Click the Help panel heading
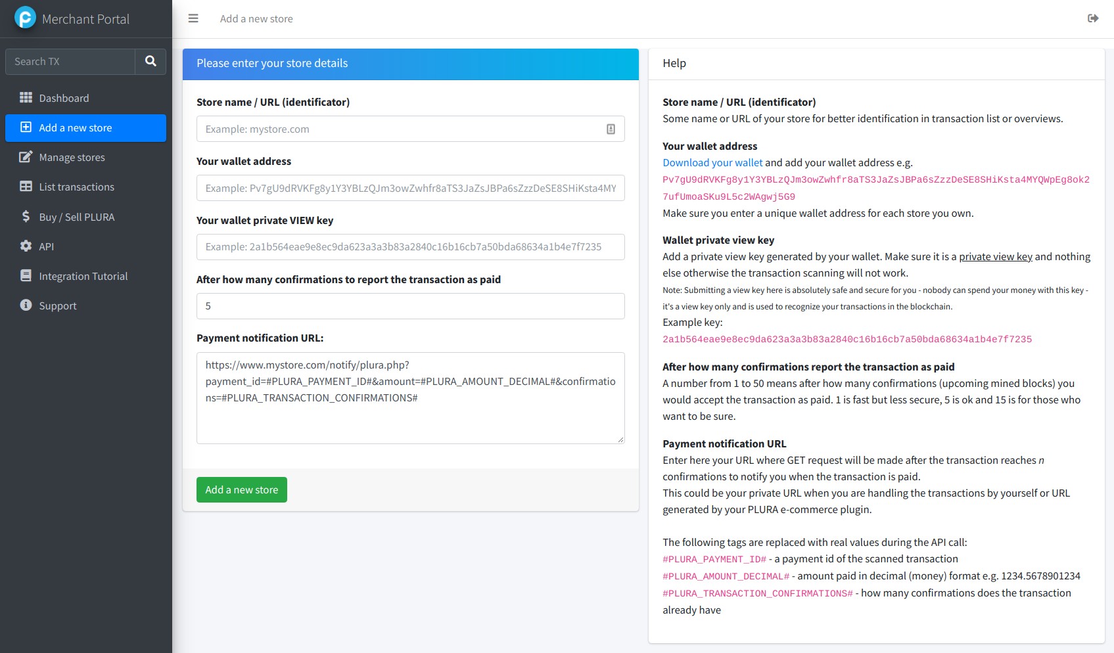This screenshot has width=1114, height=653. pos(674,63)
